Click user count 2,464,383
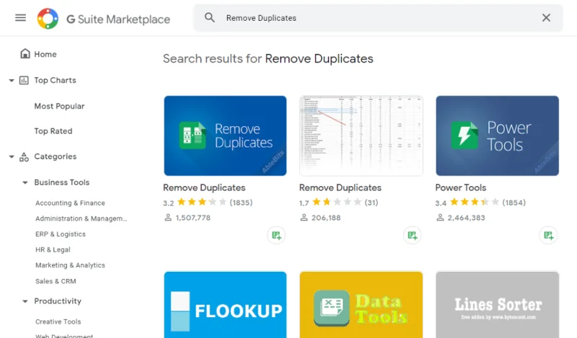Screen dimensions: 577x338 pyautogui.click(x=466, y=218)
